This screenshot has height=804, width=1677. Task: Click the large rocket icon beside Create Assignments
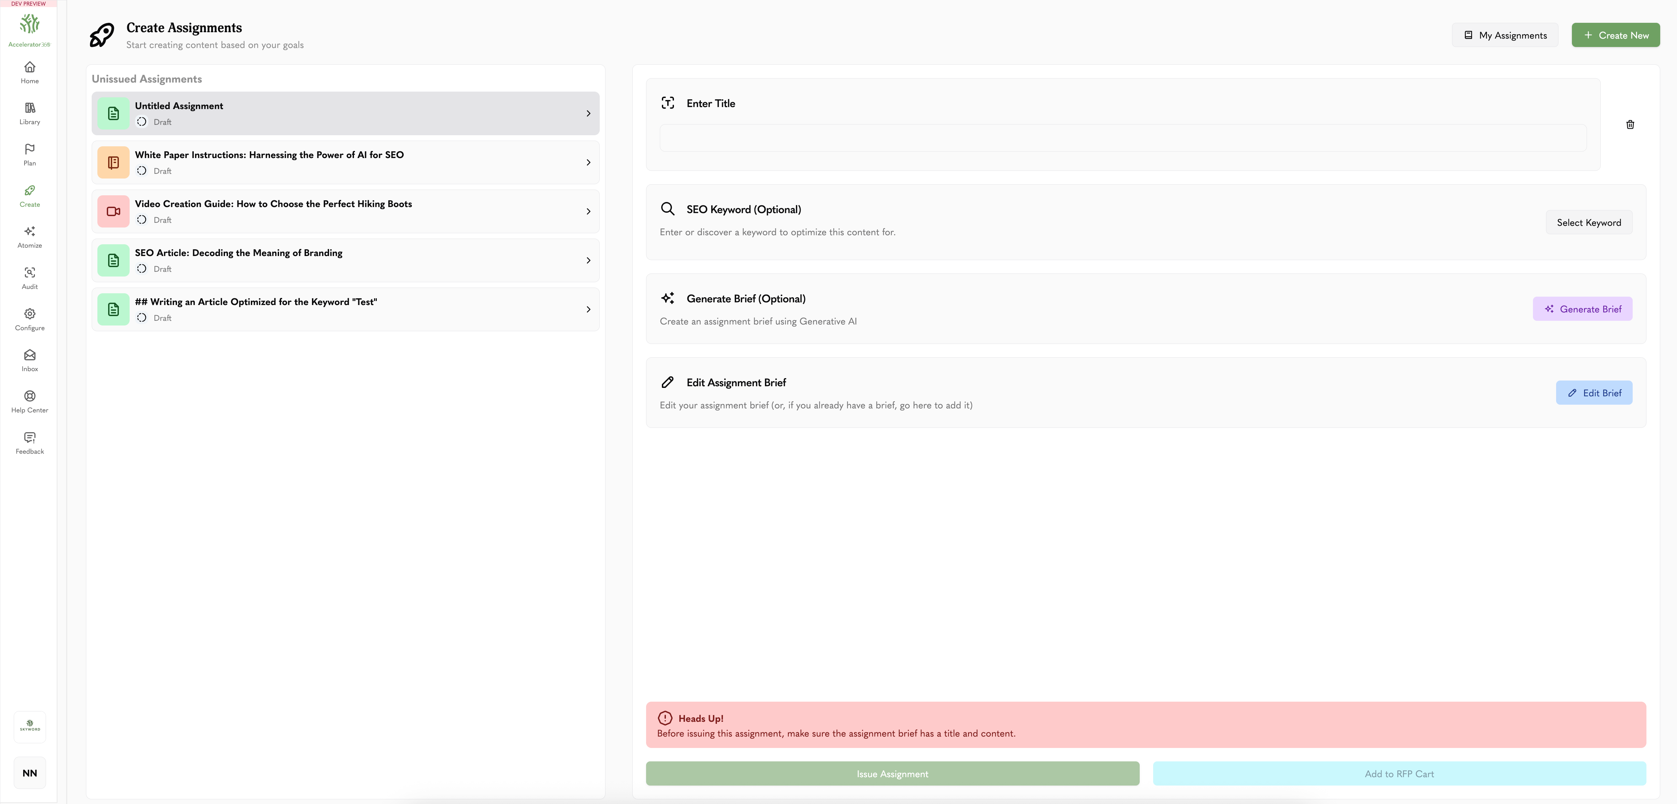point(101,35)
